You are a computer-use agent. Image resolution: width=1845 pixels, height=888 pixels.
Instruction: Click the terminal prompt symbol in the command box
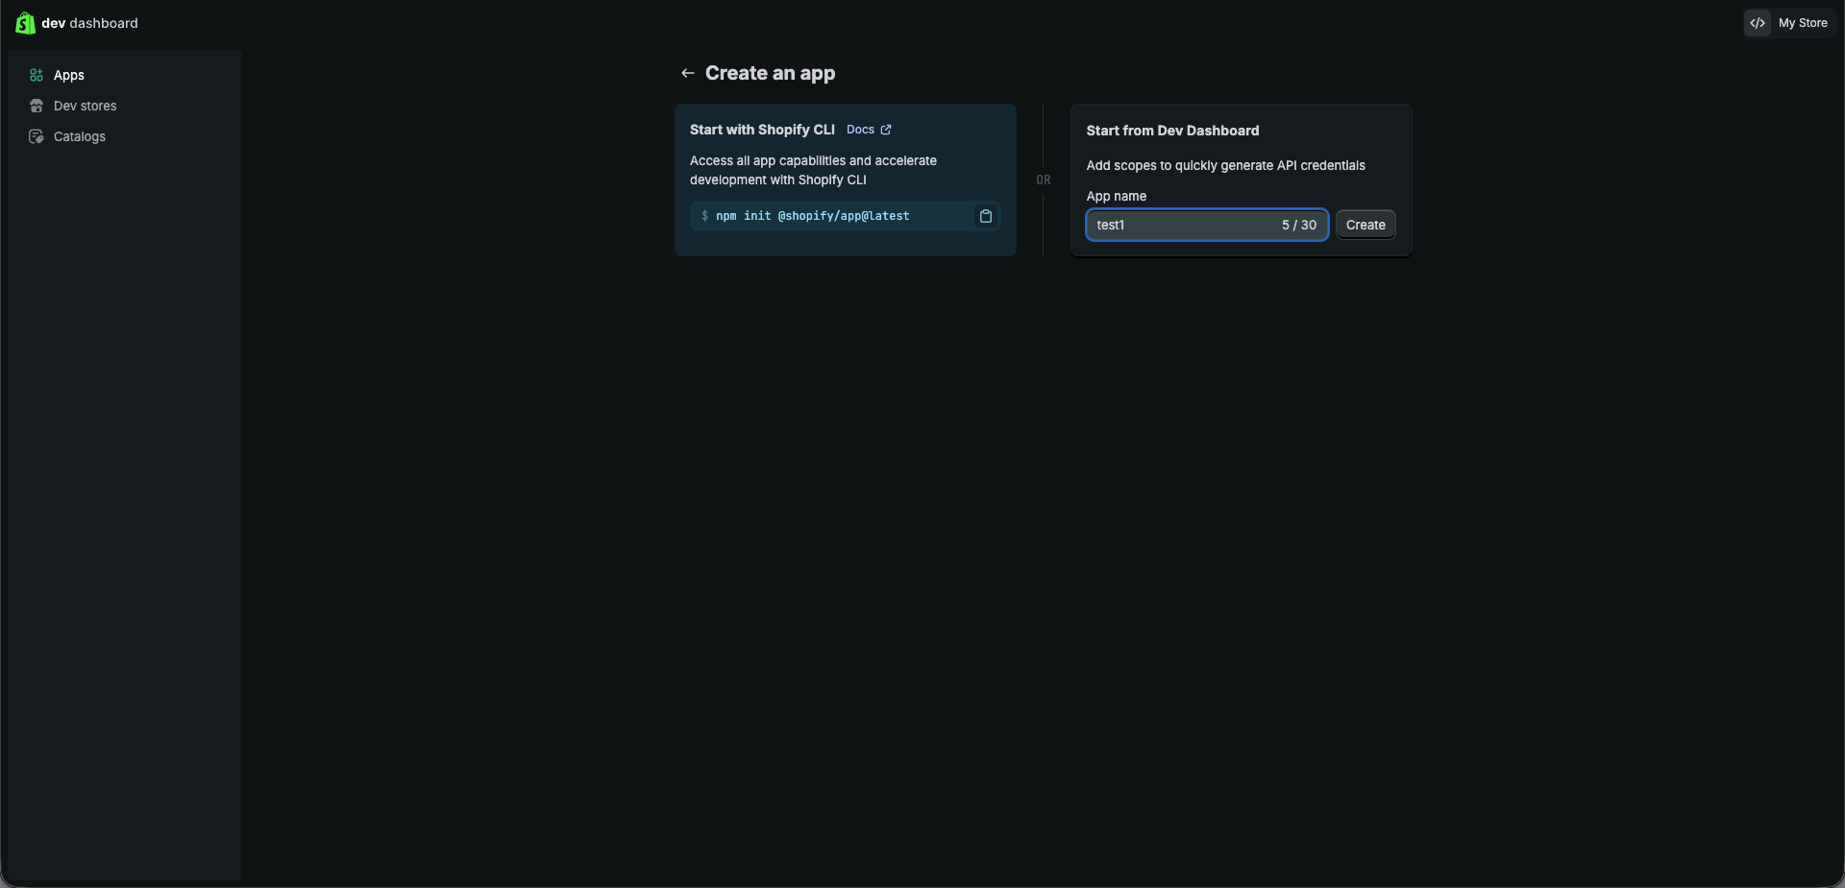[x=704, y=216]
